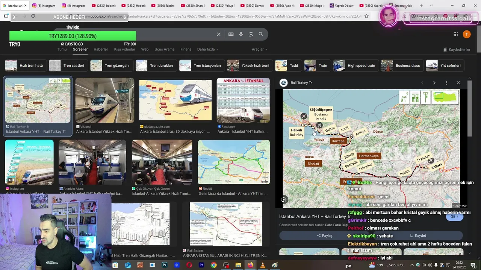This screenshot has width=481, height=270.
Task: Select the Business class suggestion chip
Action: click(x=402, y=66)
